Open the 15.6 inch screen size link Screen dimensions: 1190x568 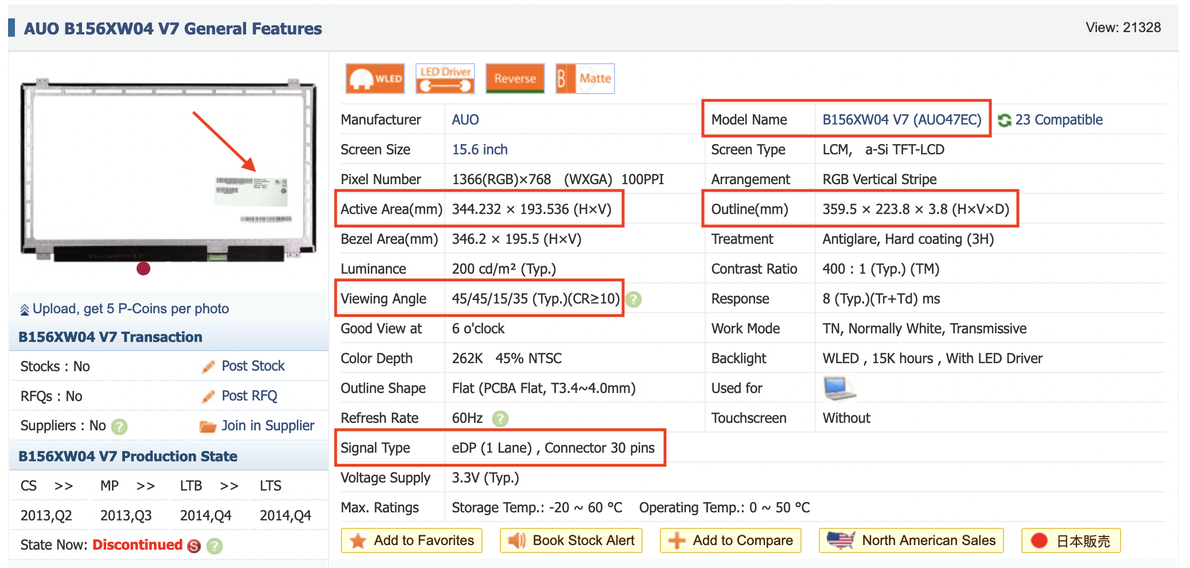(480, 149)
